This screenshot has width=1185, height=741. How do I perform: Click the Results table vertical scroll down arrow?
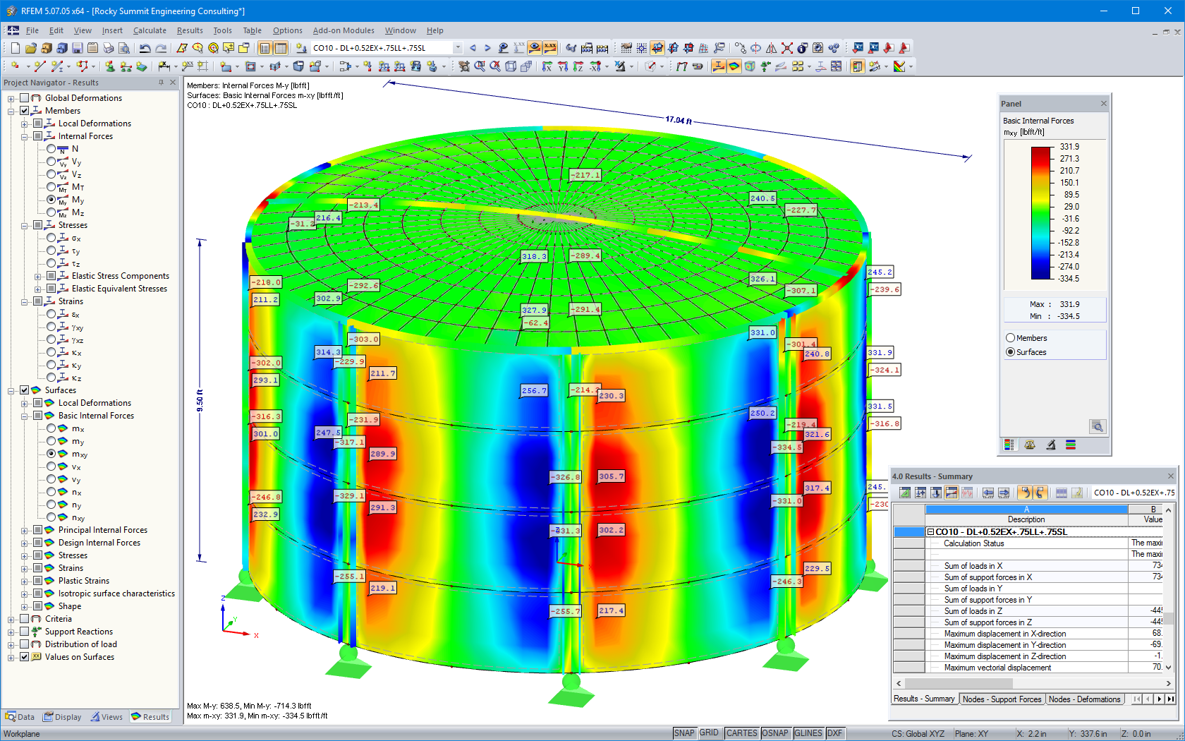[1169, 668]
